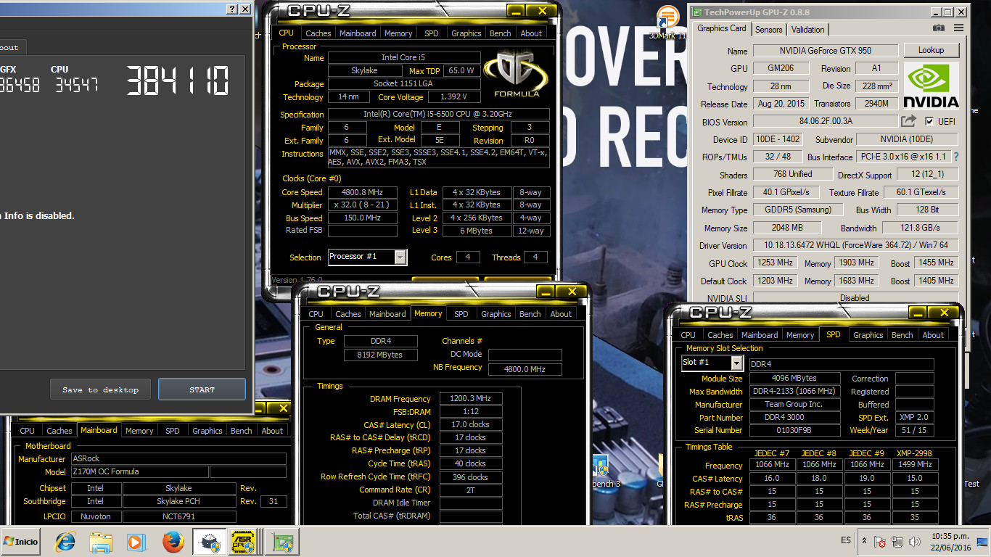Screen dimensions: 991x557
Task: Open the 3DMark 11 desktop shortcut
Action: pyautogui.click(x=667, y=22)
